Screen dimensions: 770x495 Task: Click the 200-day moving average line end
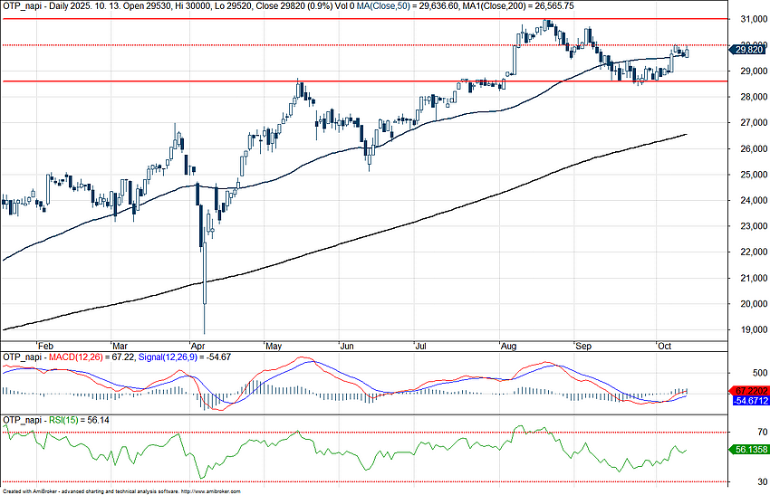coord(686,134)
